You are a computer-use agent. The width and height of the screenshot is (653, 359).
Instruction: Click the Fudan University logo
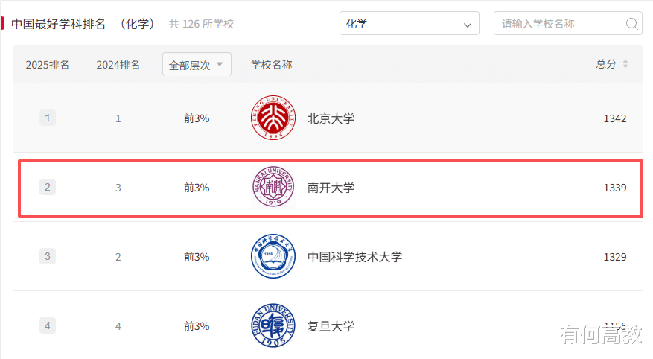(273, 326)
